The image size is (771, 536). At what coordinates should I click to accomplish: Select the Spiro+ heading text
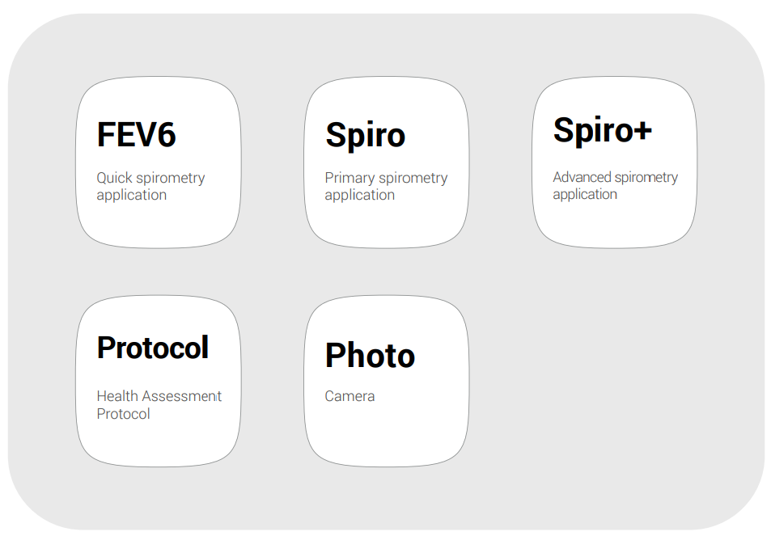602,130
